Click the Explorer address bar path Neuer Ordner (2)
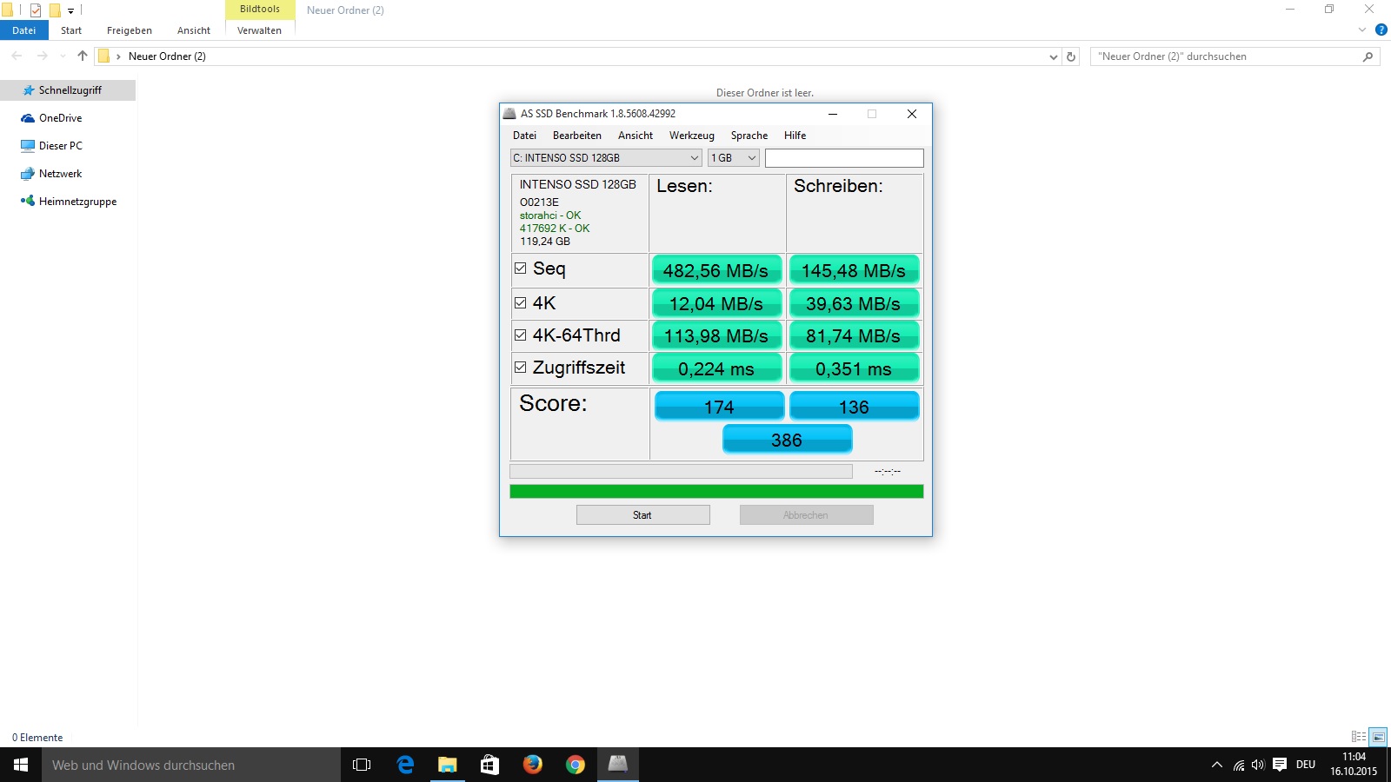The image size is (1391, 782). point(167,56)
